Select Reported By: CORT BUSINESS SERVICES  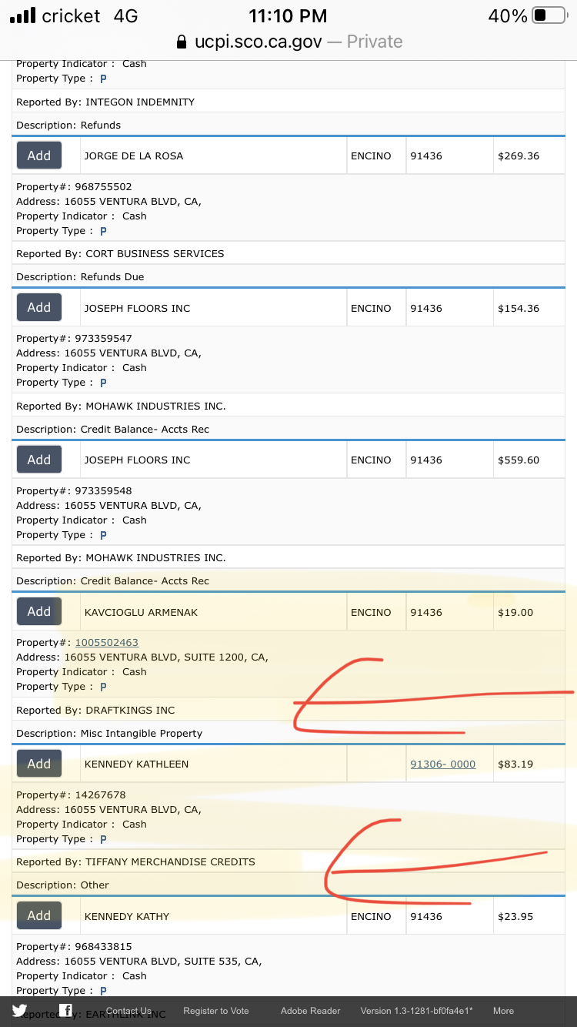click(x=120, y=254)
